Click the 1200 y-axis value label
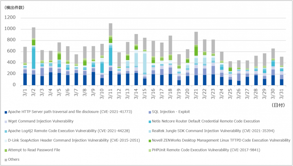Screen dimensions: 293x166 pos(10,17)
